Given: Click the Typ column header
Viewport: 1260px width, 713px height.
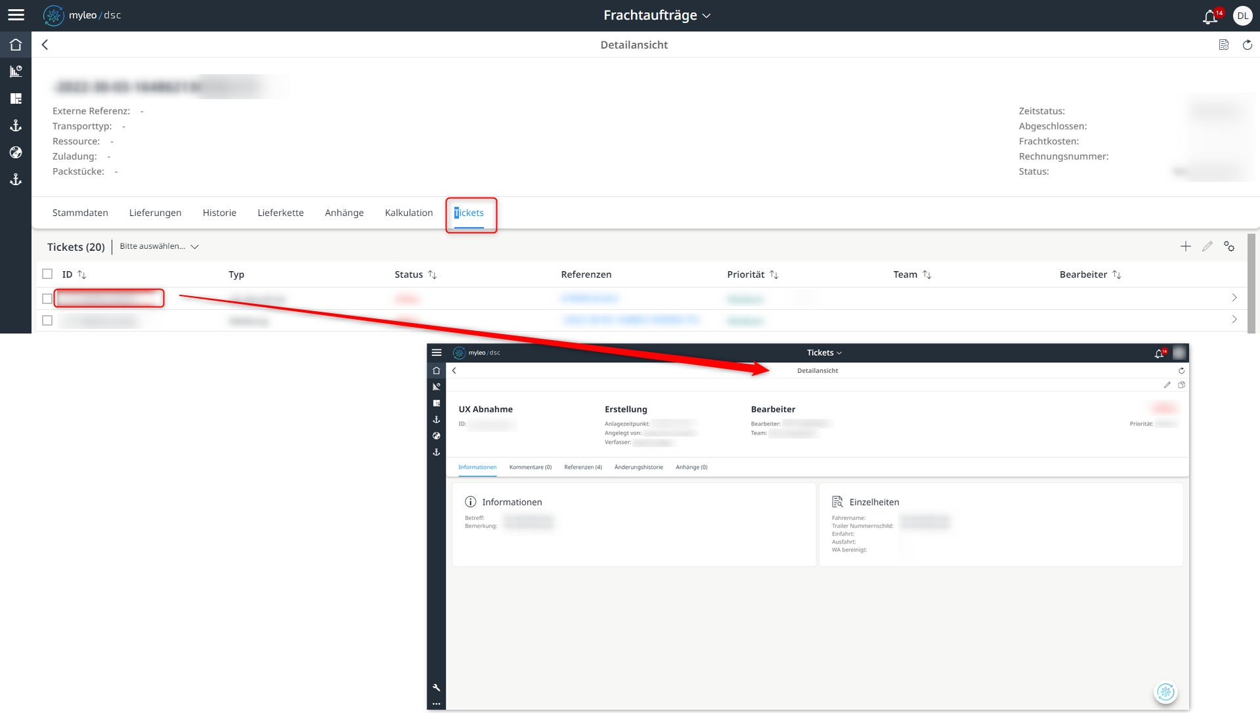Looking at the screenshot, I should (x=236, y=274).
